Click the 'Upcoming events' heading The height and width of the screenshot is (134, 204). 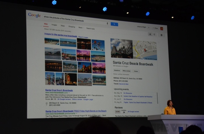[121, 89]
